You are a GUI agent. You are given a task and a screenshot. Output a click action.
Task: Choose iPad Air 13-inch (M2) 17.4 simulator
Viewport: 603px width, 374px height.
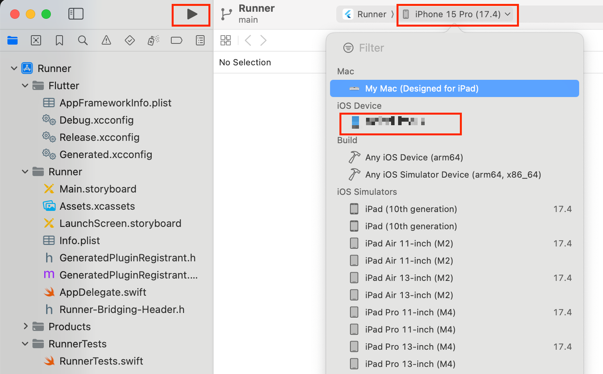click(454, 278)
